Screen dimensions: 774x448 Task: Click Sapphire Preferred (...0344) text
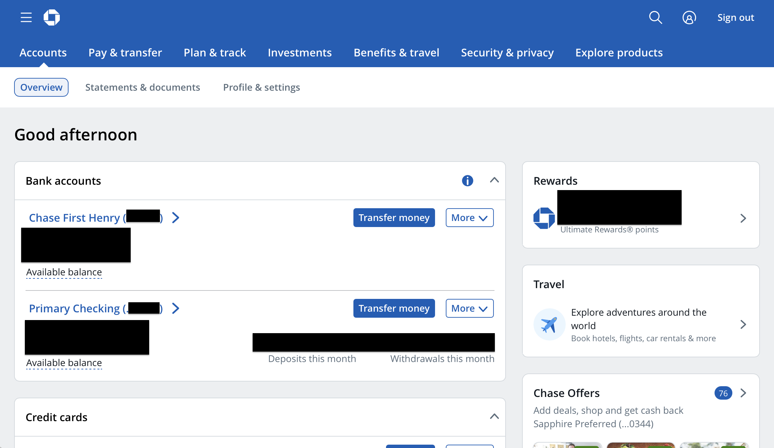(x=593, y=424)
